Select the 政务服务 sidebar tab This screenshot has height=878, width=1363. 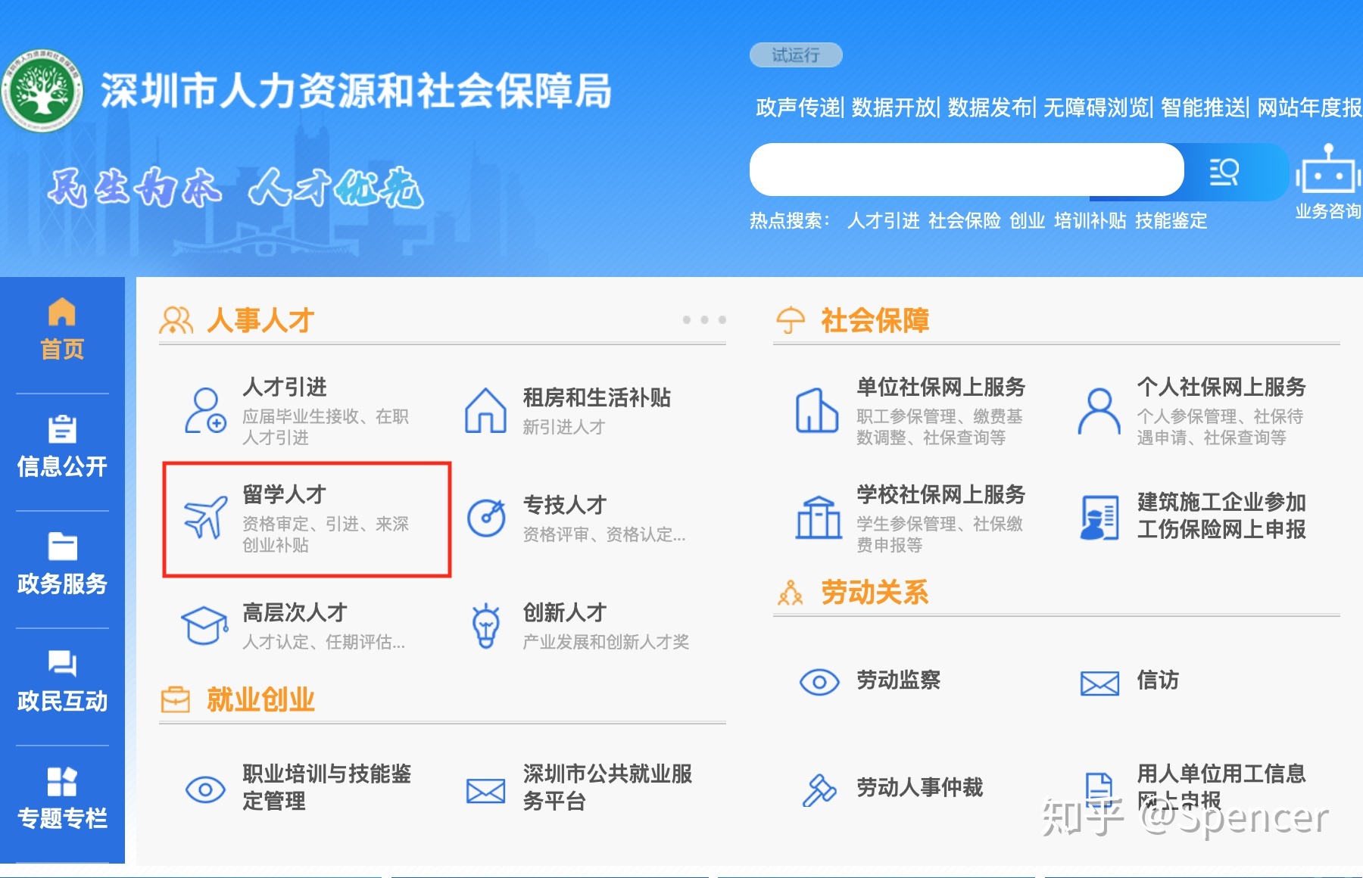(x=62, y=564)
